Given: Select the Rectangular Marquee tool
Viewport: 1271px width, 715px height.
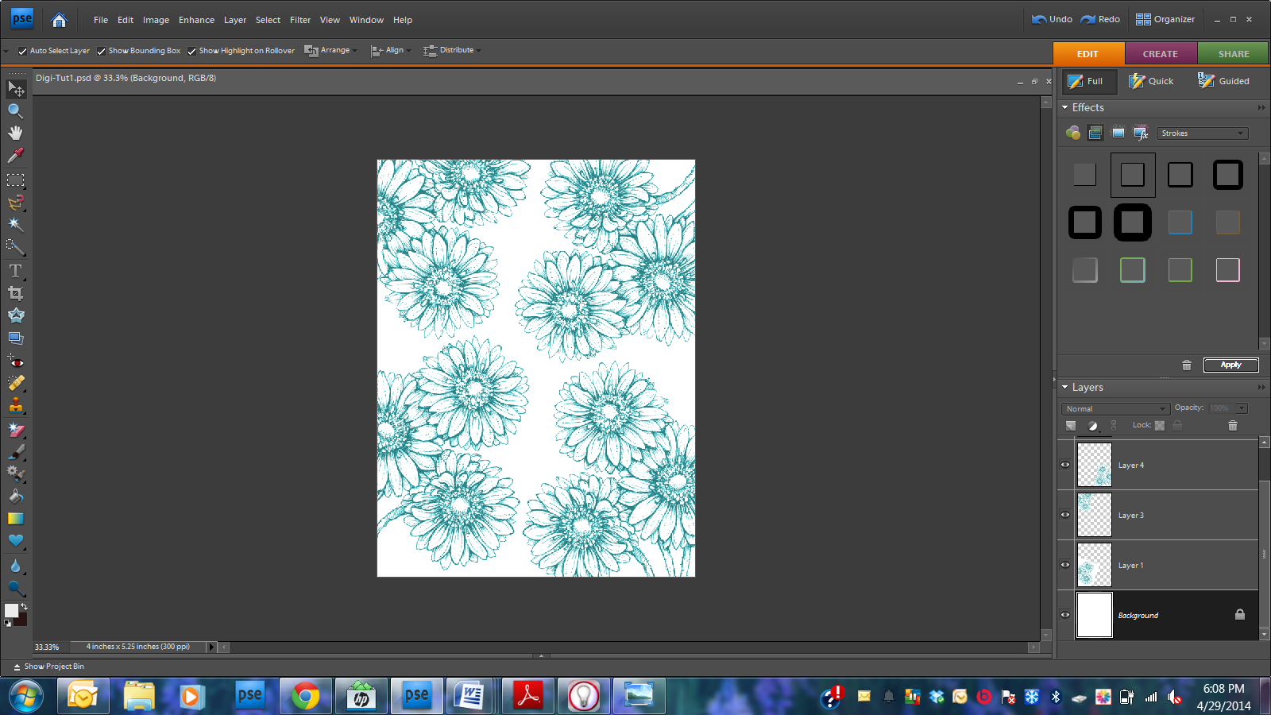Looking at the screenshot, I should pyautogui.click(x=15, y=180).
